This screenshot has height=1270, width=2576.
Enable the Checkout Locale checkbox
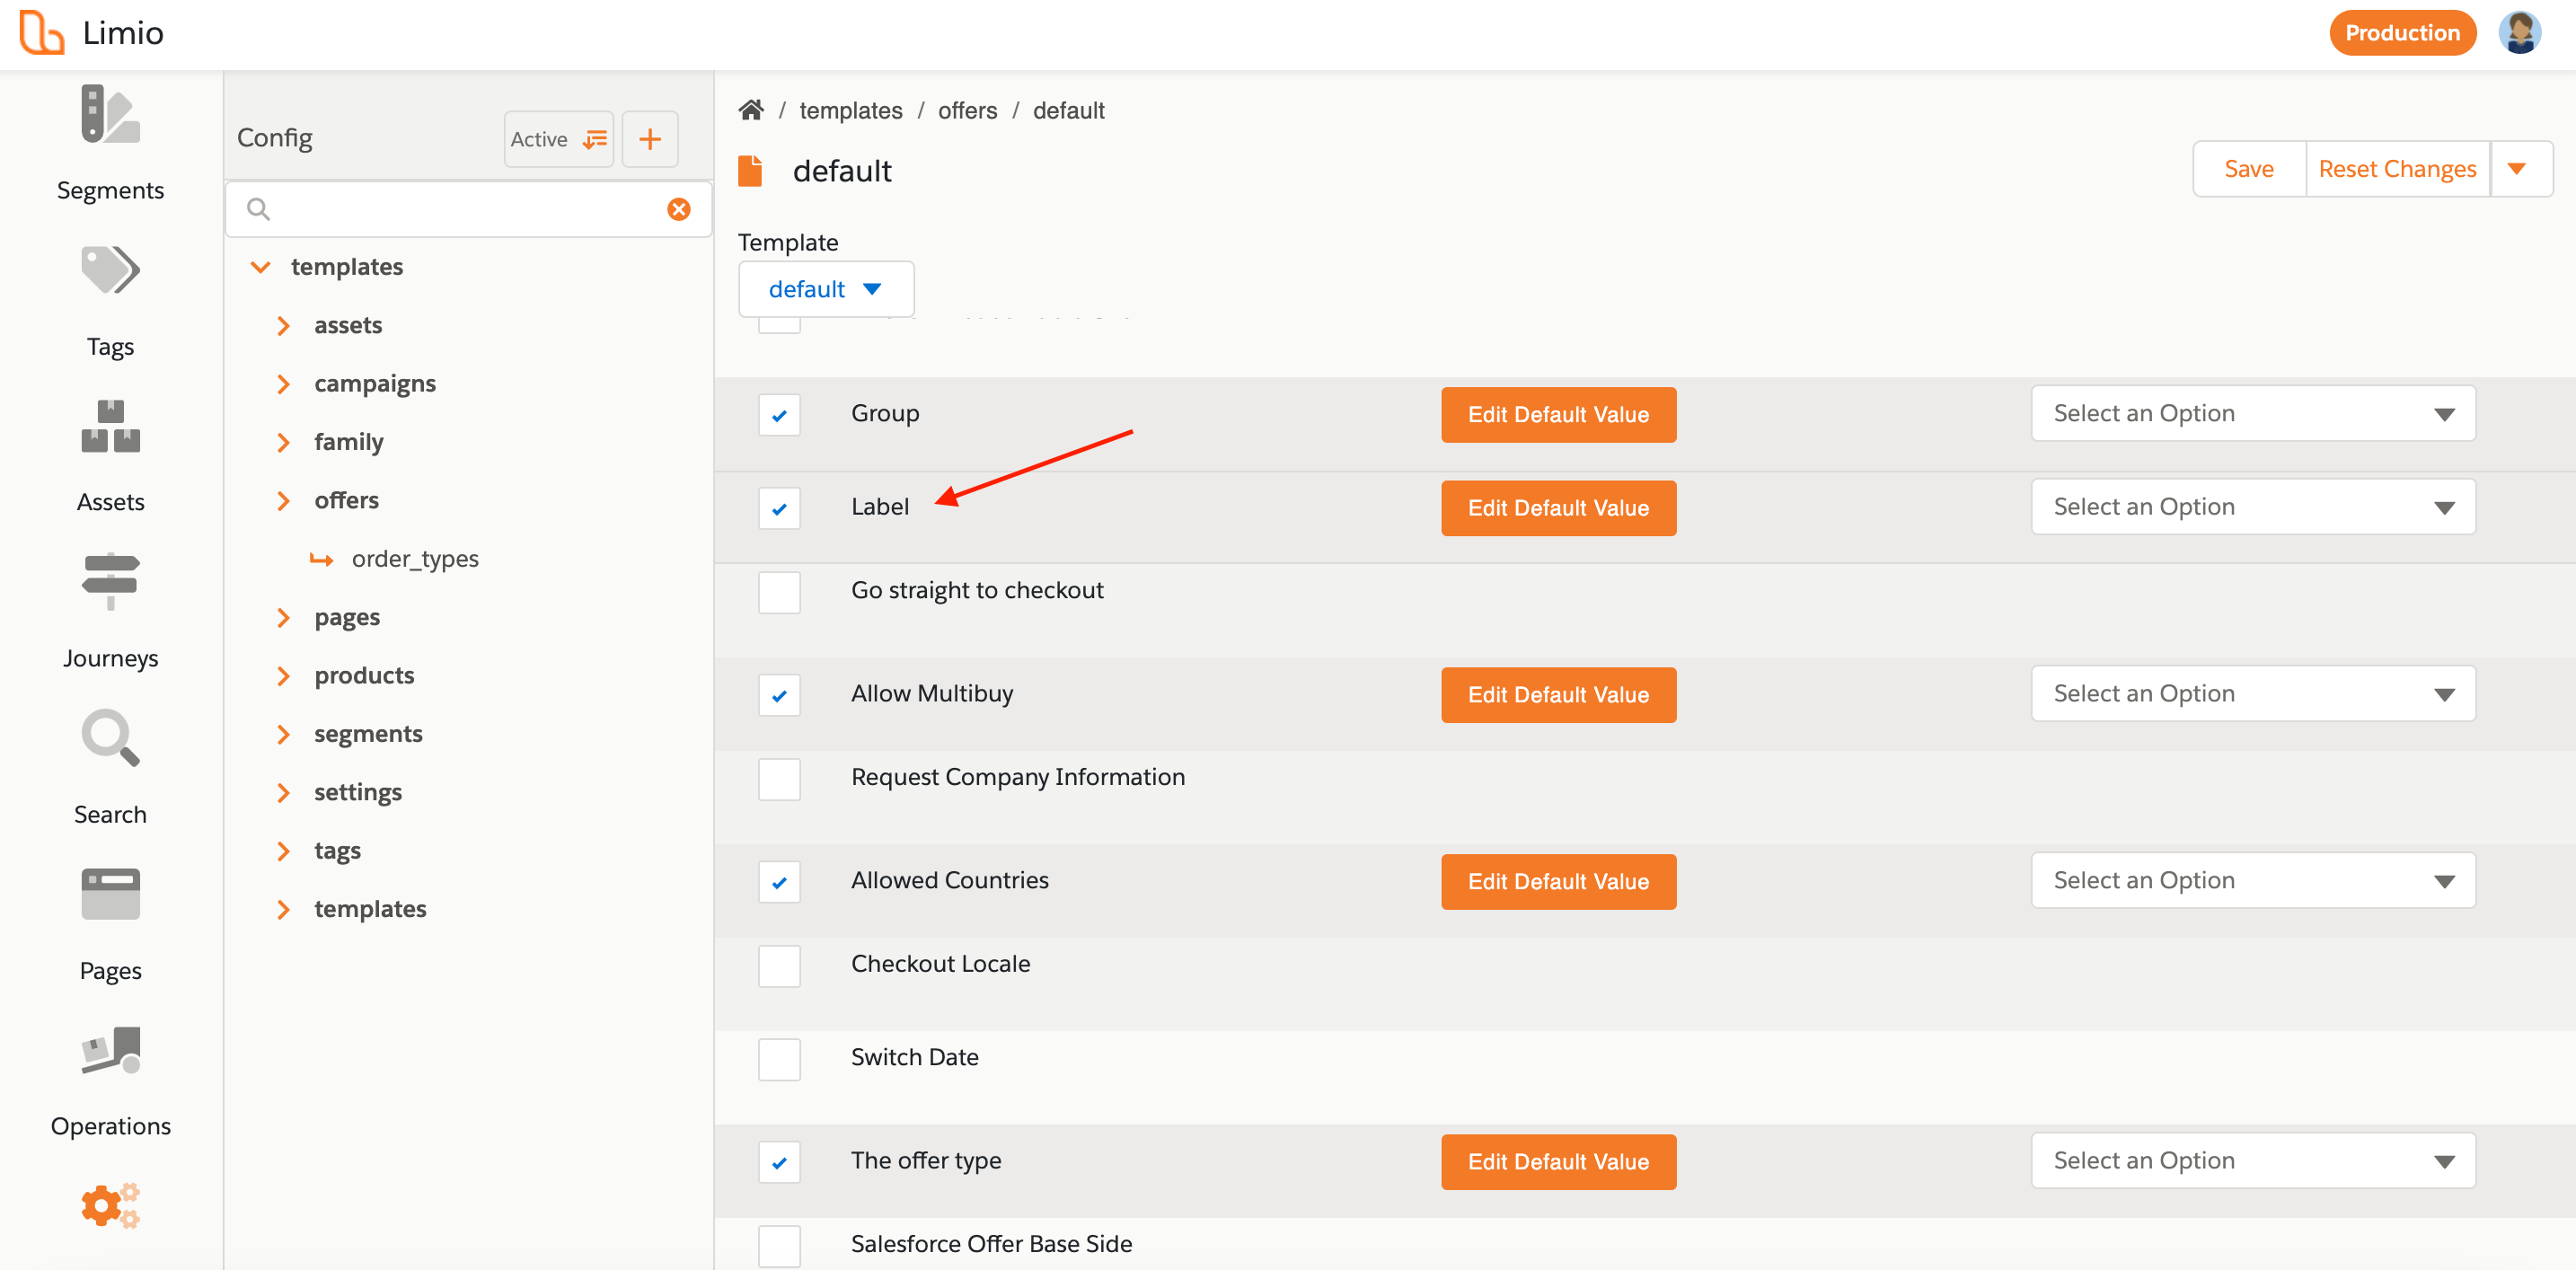point(779,966)
